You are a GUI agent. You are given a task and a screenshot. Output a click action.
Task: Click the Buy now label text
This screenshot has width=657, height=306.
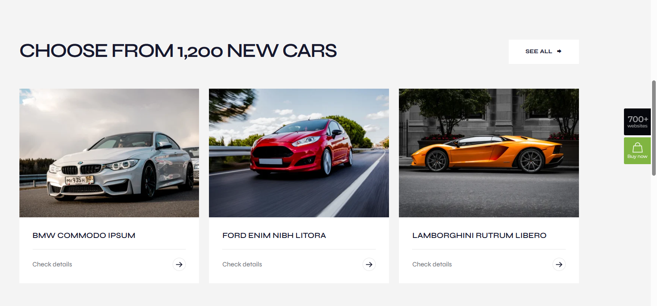pyautogui.click(x=638, y=157)
